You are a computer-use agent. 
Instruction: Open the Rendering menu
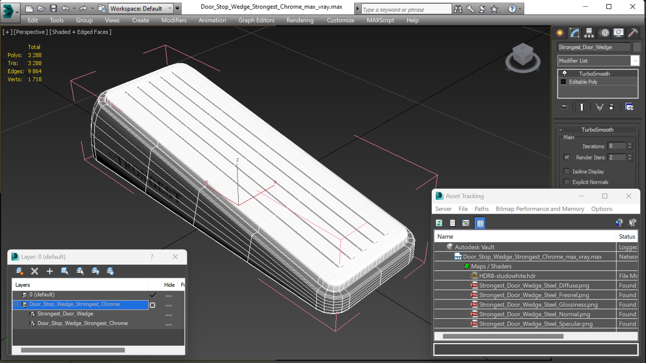300,20
